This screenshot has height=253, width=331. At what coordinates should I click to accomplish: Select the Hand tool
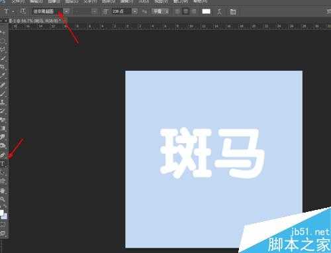tap(3, 190)
